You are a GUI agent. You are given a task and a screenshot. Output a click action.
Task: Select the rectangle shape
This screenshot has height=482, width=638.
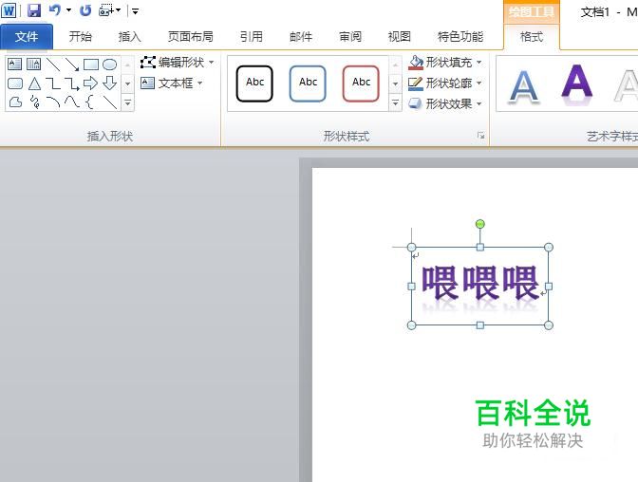point(91,65)
